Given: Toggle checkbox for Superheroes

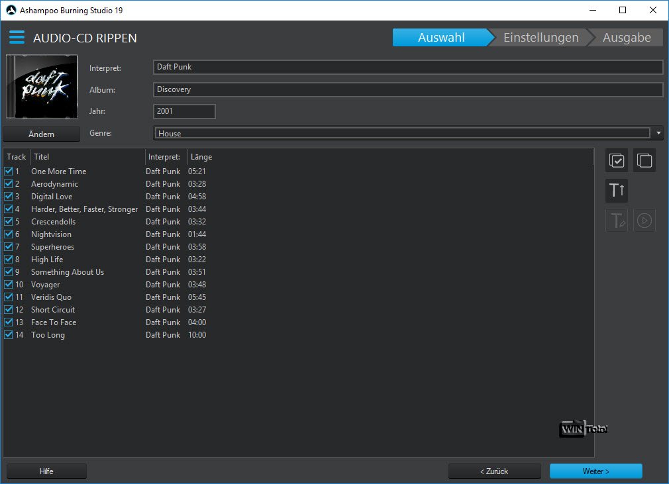Looking at the screenshot, I should [9, 246].
